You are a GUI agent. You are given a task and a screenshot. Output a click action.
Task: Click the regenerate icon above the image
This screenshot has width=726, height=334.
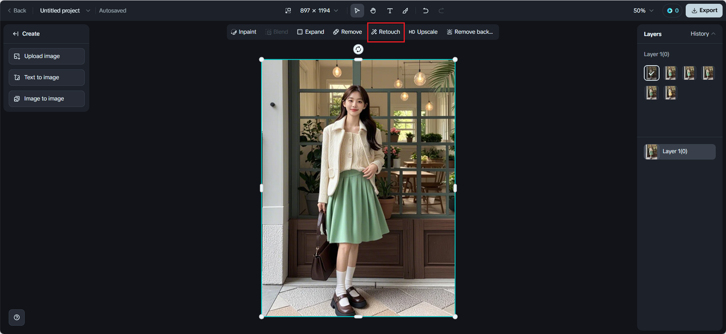[x=358, y=49]
